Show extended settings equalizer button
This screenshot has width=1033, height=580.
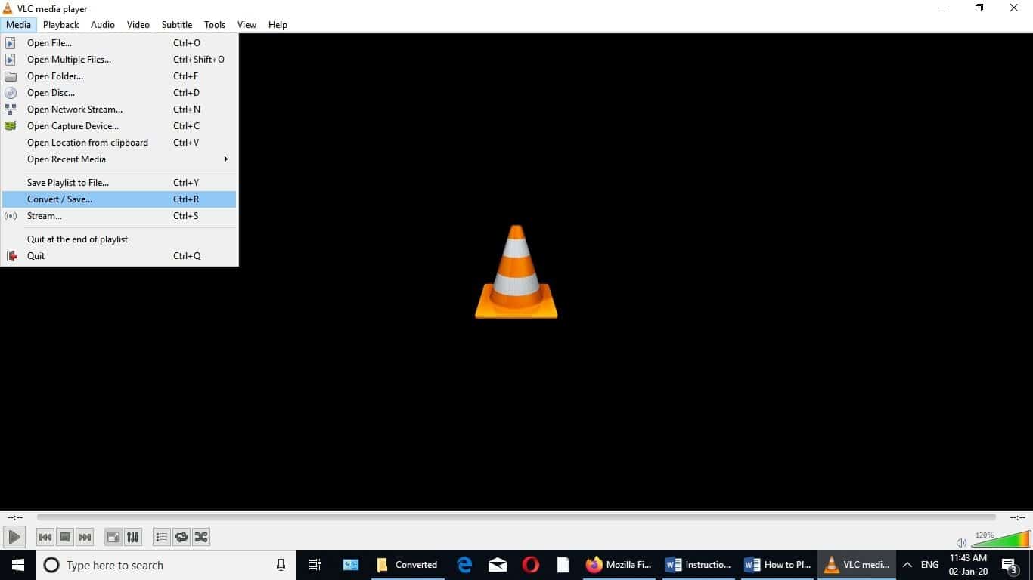tap(132, 537)
